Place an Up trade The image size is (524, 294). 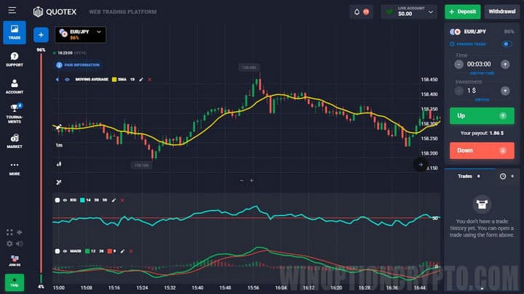pos(482,115)
